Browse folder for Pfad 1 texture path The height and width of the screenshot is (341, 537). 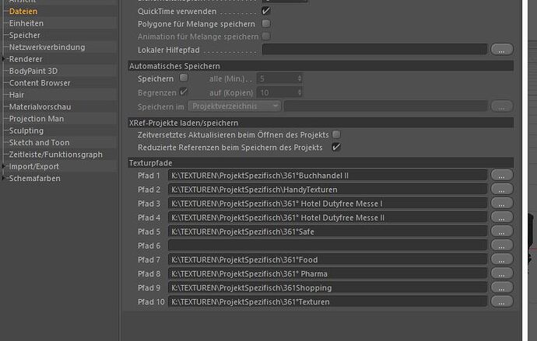tap(502, 176)
